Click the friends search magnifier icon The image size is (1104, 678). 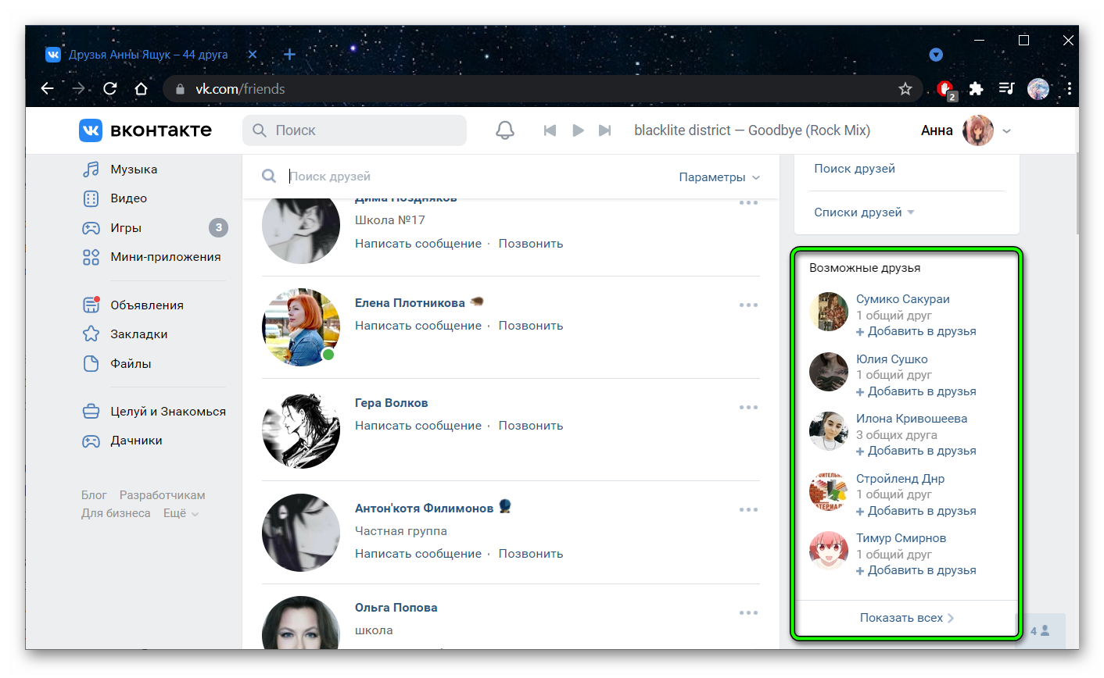[x=269, y=177]
